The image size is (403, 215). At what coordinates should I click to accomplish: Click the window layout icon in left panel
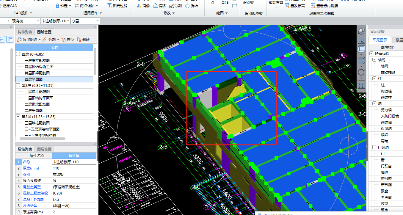point(10,39)
